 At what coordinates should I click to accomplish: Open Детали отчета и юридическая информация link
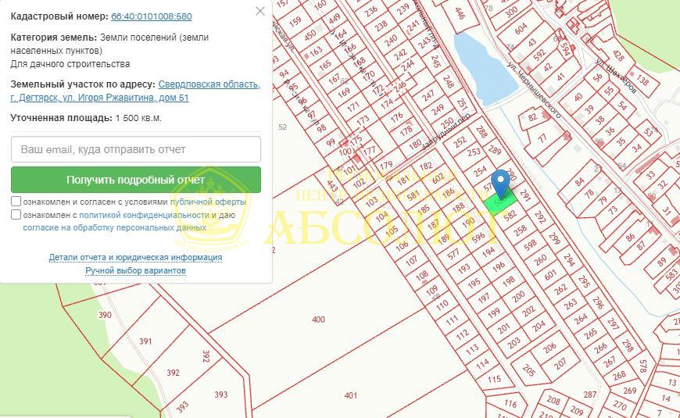tap(135, 257)
